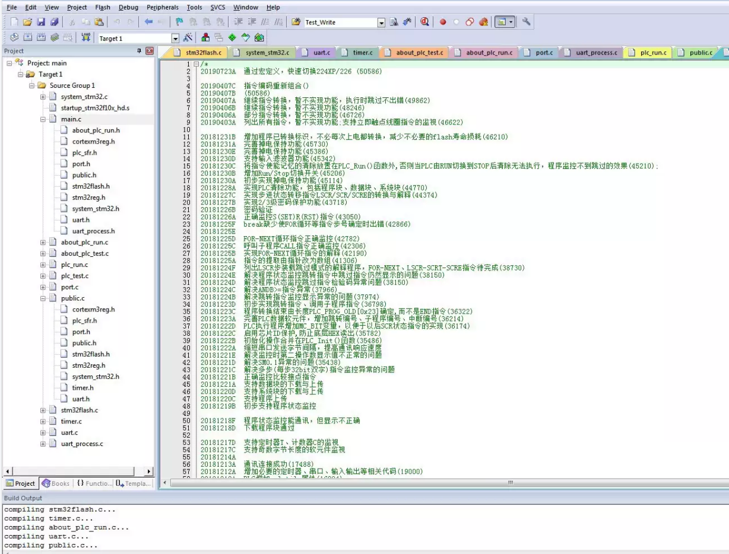Expand system_stm32.c in project tree
Image resolution: width=729 pixels, height=554 pixels.
(x=43, y=97)
